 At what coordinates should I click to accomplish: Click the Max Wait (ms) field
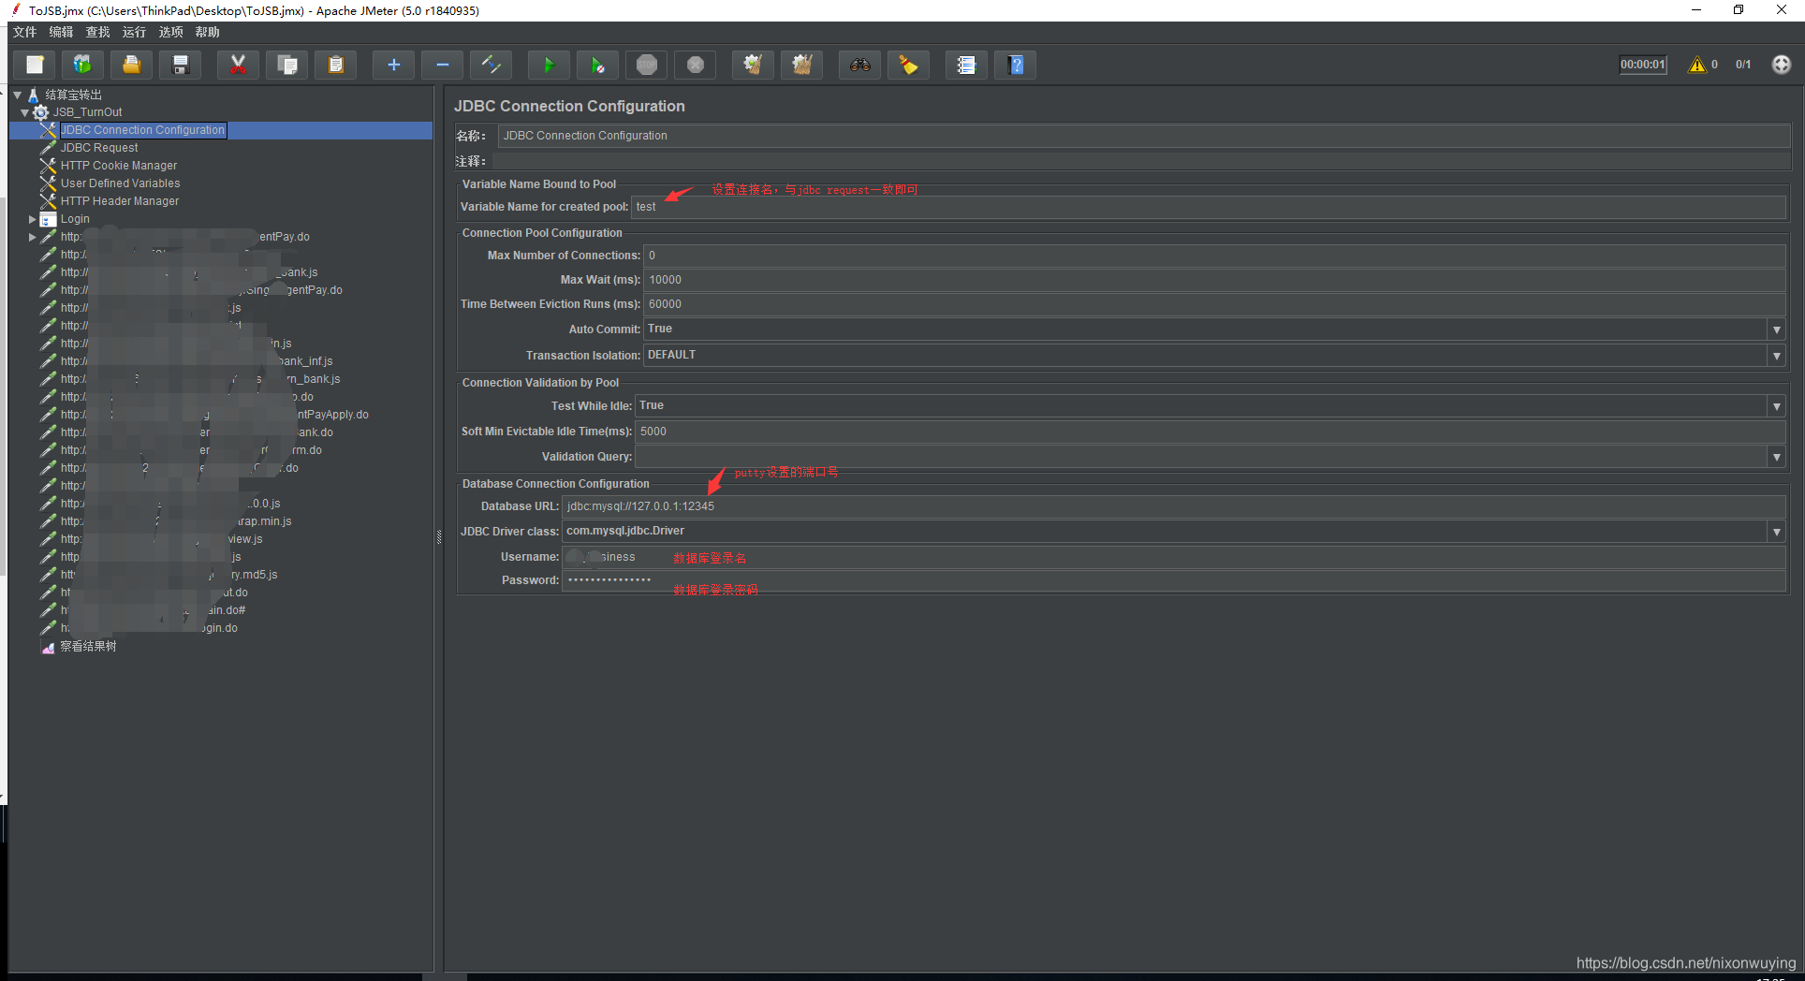click(x=1214, y=280)
